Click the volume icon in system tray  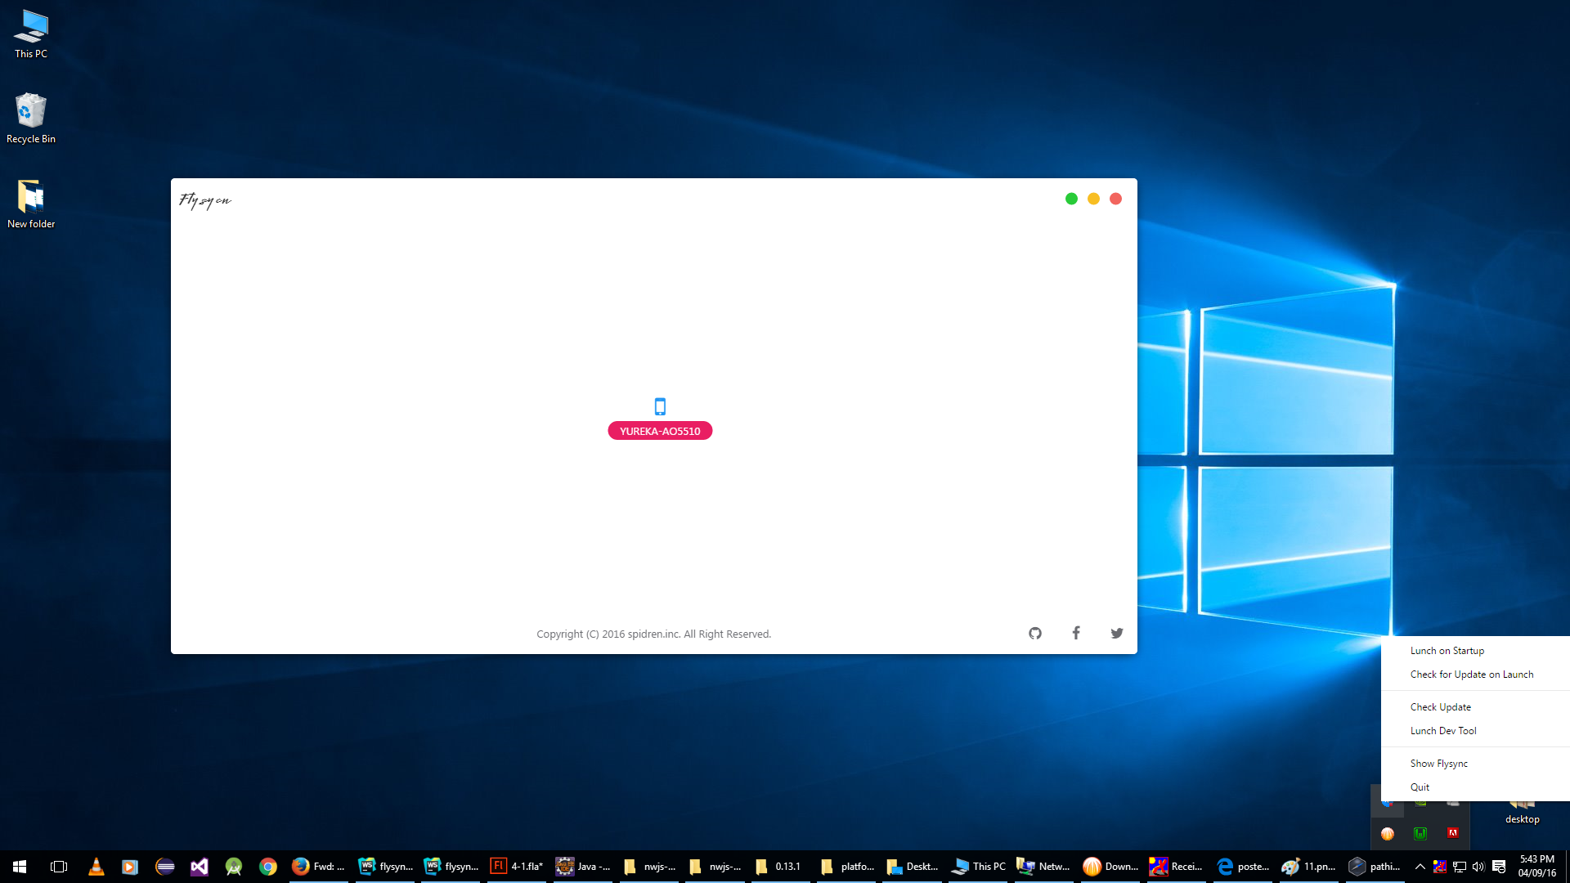pos(1478,867)
